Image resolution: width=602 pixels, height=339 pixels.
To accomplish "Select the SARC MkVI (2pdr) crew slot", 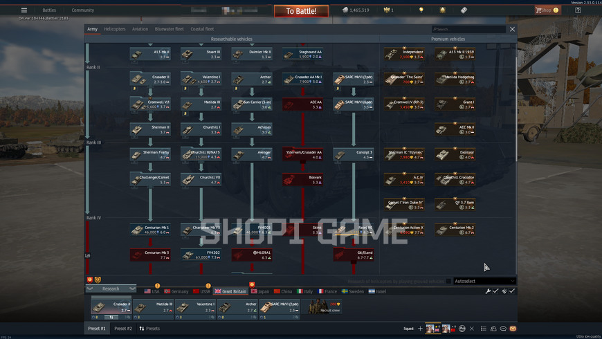I will (279, 309).
